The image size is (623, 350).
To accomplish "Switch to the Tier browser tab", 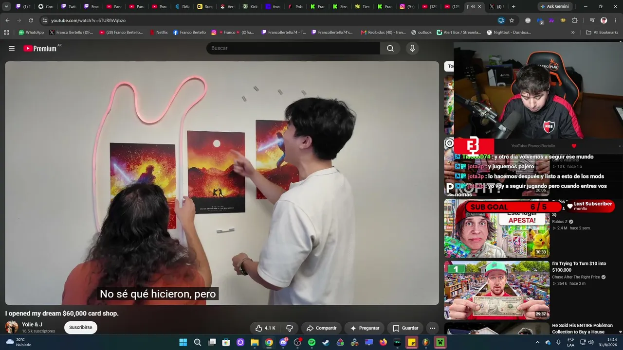I will tap(363, 6).
